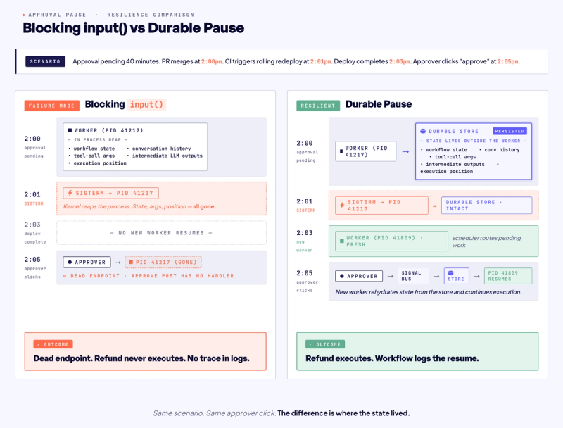Click the database icon beside DURABLE STORE heading
This screenshot has height=428, width=563.
pyautogui.click(x=423, y=132)
